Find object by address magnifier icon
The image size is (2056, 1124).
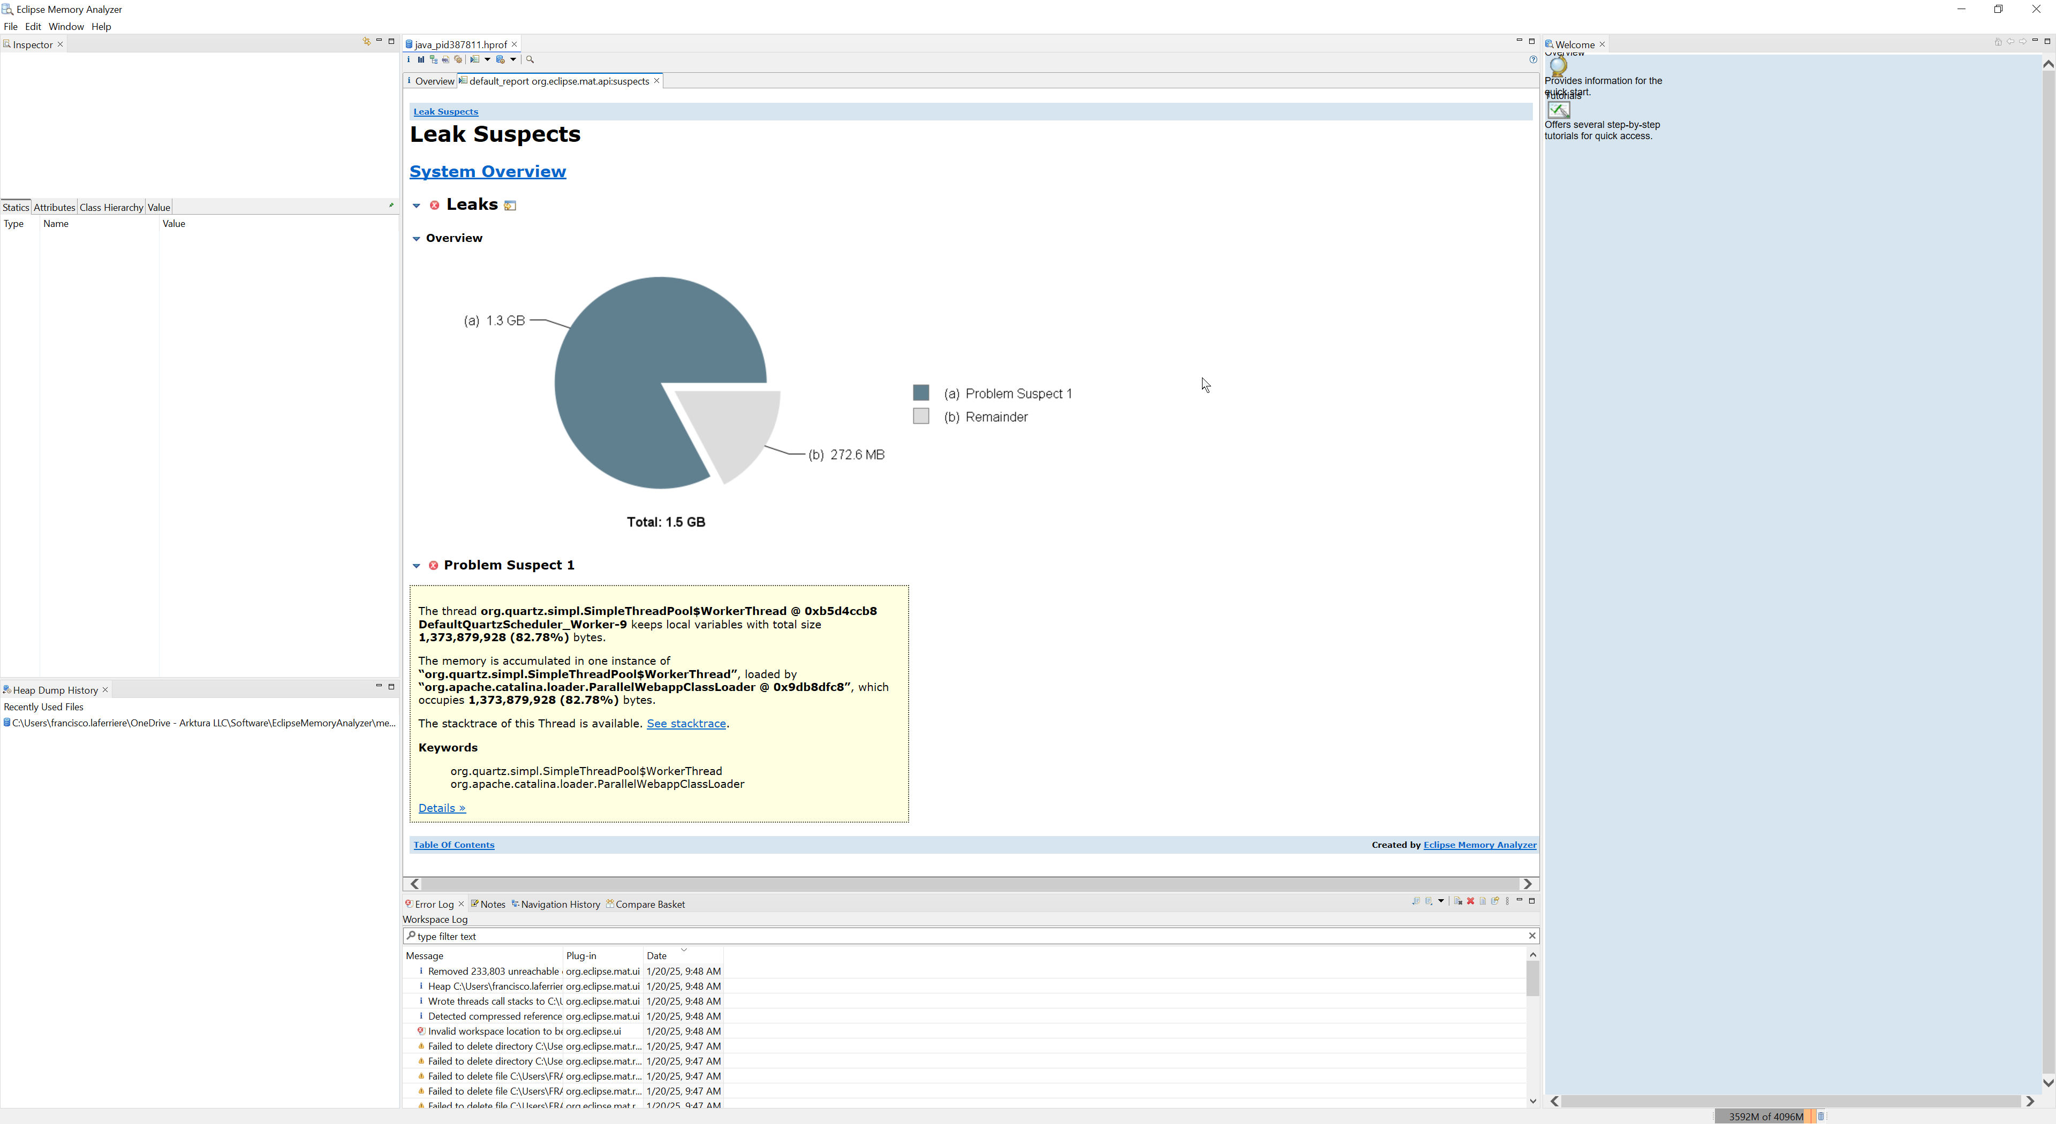(x=530, y=59)
